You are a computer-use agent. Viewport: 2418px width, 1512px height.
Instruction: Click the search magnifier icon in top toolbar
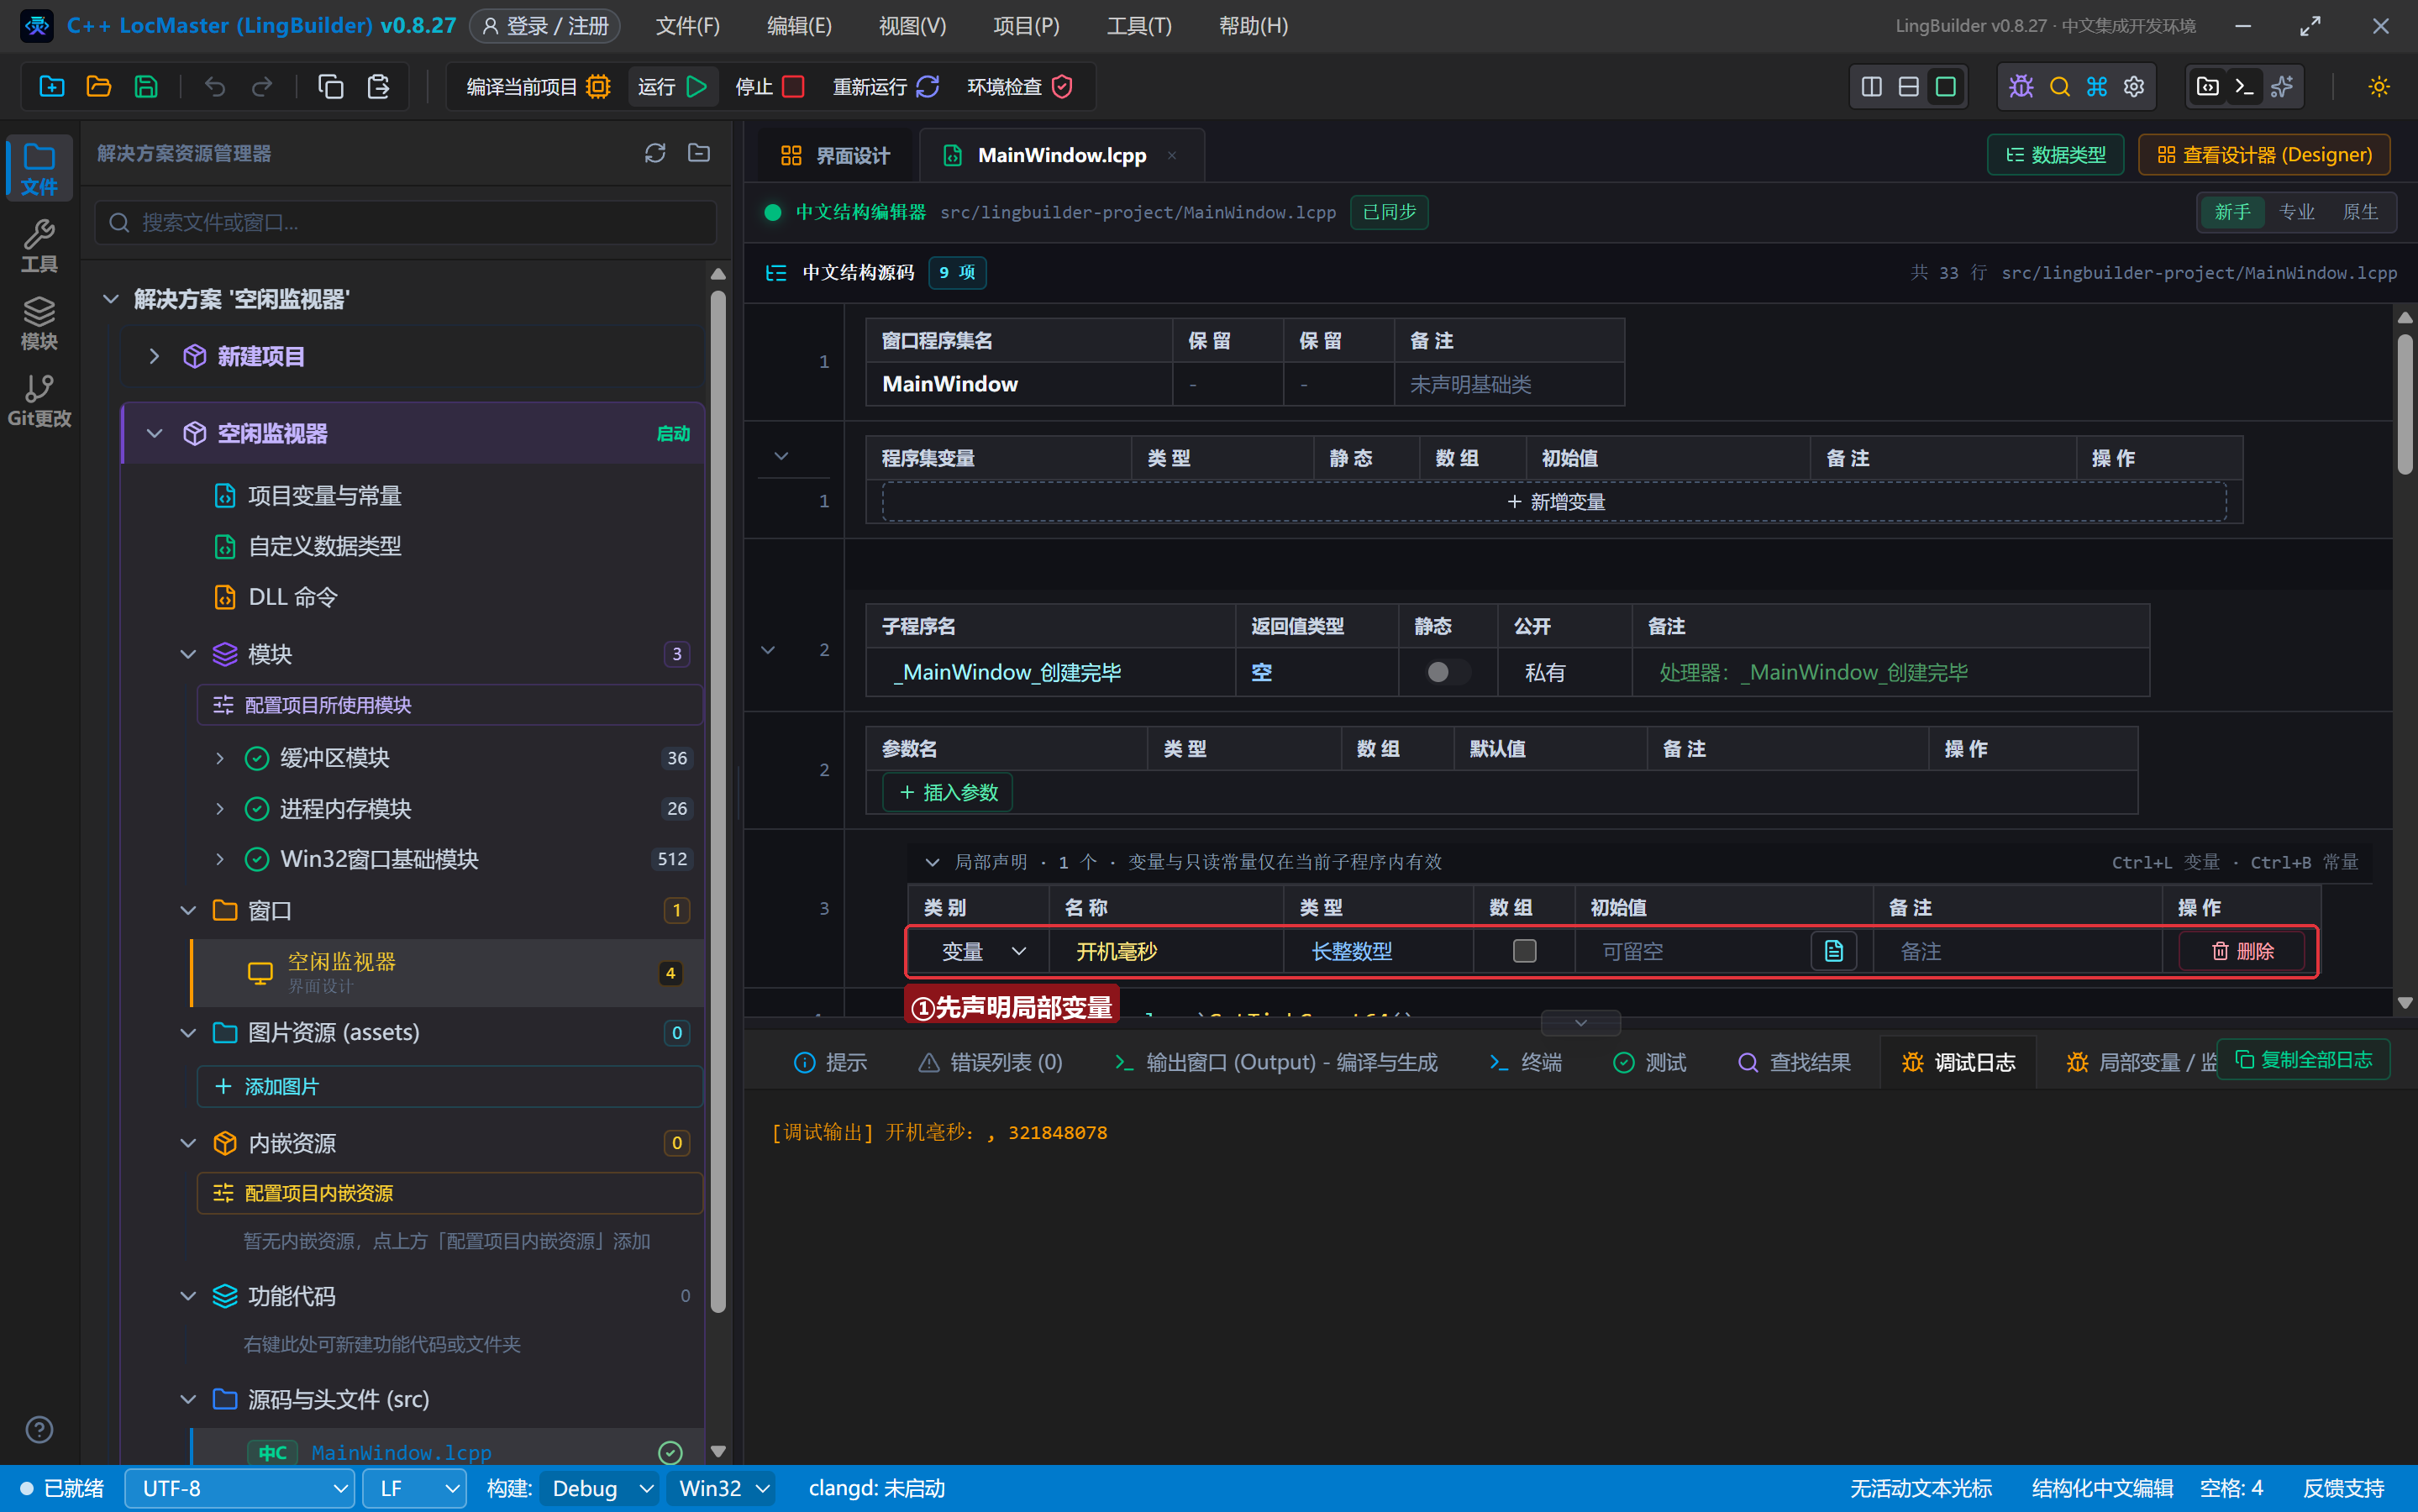[x=2059, y=87]
